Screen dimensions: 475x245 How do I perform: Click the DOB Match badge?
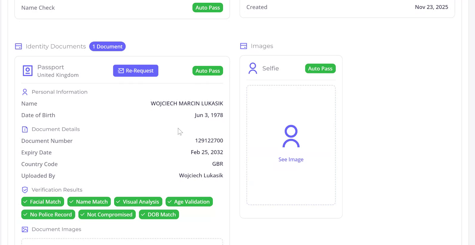[159, 215]
